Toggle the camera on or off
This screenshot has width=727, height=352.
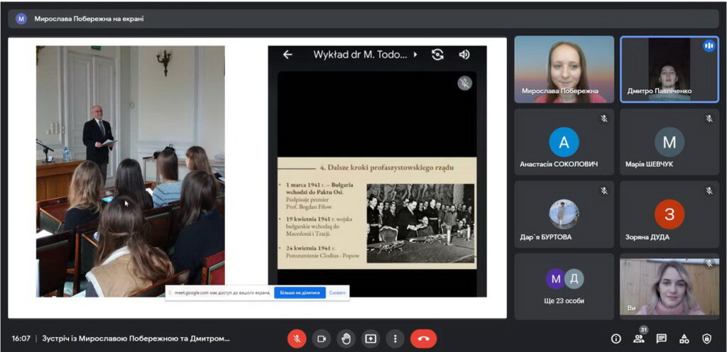(x=320, y=339)
